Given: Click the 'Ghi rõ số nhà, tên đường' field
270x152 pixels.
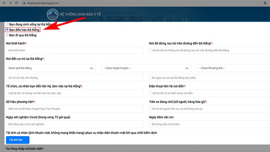Looking at the screenshot, I should tap(75, 78).
